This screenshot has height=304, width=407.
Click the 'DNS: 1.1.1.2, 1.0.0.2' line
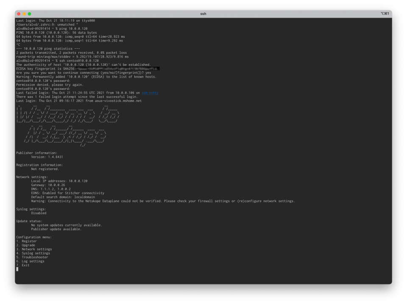tap(51, 189)
